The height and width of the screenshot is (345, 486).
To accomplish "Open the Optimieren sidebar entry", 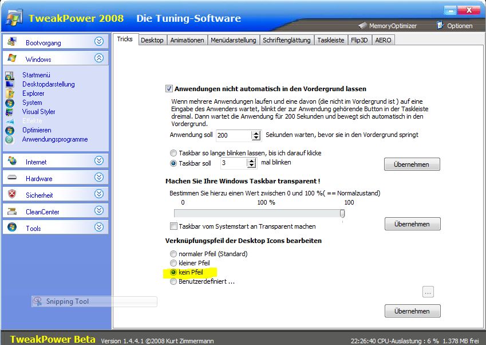I will tap(37, 130).
